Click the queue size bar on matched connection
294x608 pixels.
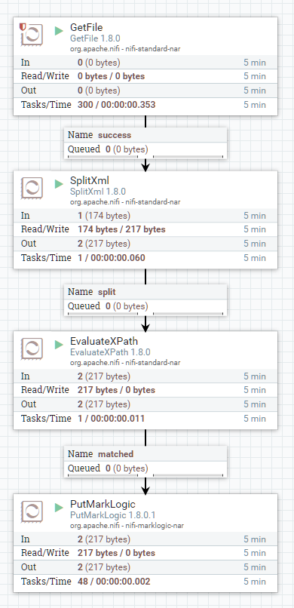pos(188,476)
